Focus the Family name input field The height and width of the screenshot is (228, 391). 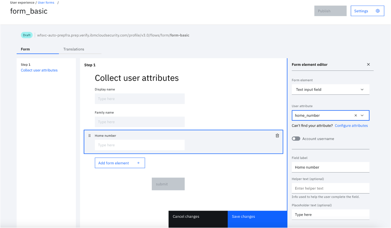(140, 122)
